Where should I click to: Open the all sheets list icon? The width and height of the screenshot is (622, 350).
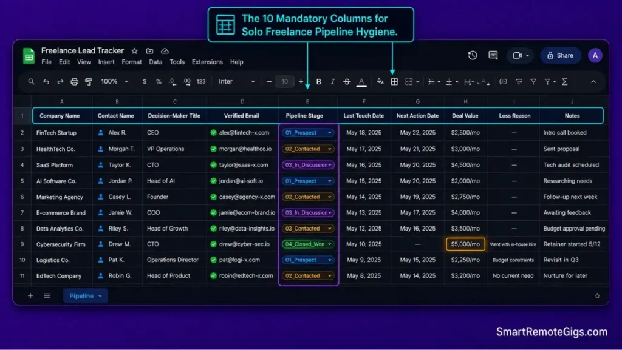point(47,296)
